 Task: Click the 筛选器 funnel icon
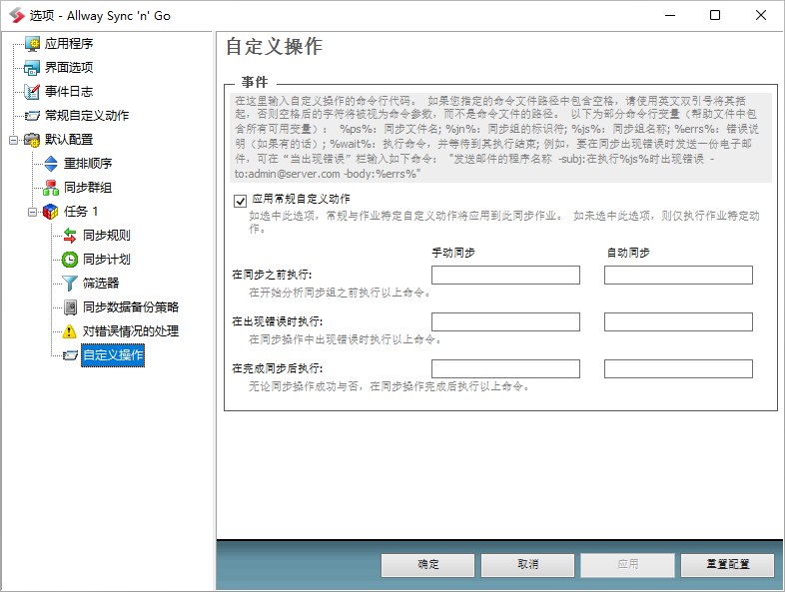pyautogui.click(x=70, y=284)
